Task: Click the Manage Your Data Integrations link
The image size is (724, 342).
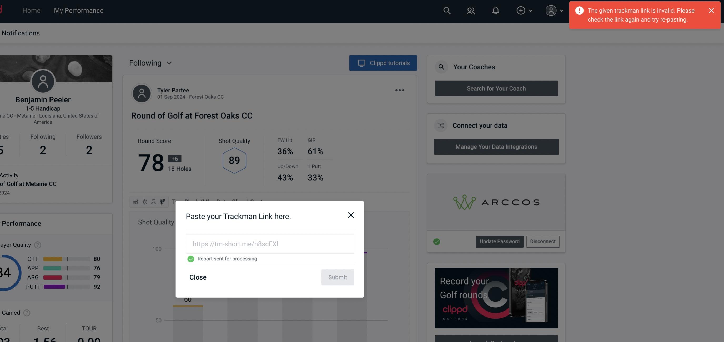Action: click(x=496, y=146)
